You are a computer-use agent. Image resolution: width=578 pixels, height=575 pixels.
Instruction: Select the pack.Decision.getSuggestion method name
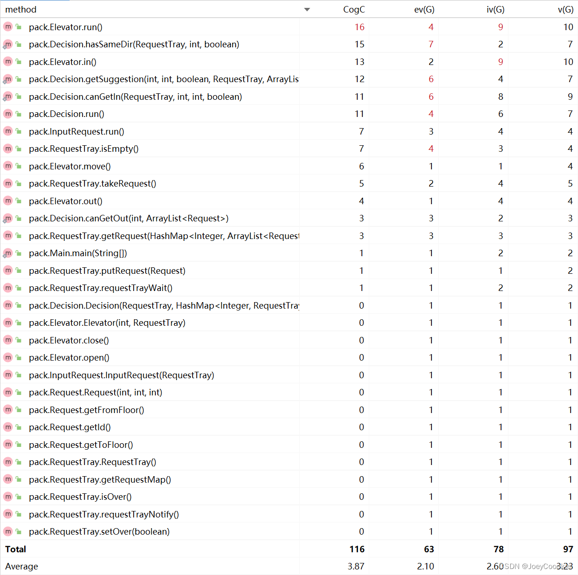(164, 79)
